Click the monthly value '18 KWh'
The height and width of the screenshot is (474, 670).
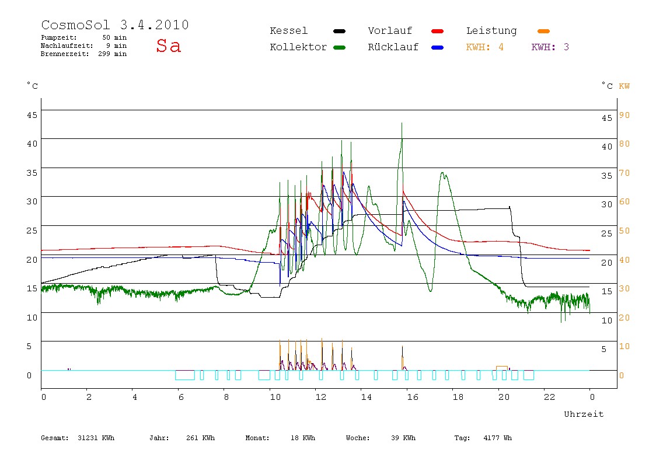303,438
